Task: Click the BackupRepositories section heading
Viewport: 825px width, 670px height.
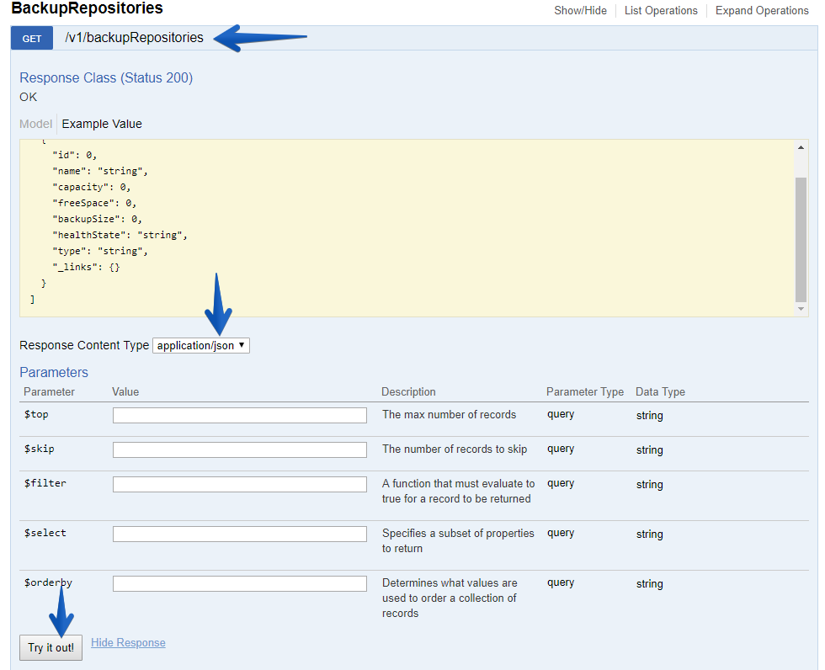Action: tap(87, 8)
